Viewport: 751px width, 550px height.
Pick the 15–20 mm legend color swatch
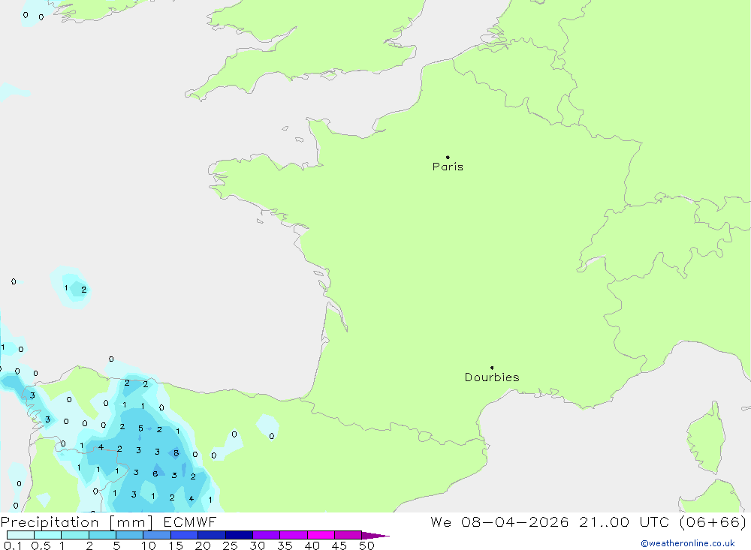(184, 535)
